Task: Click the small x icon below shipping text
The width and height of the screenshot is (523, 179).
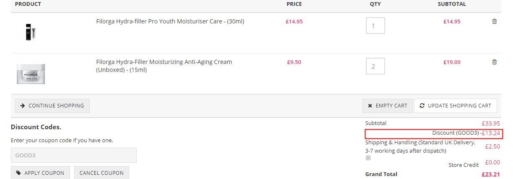Action: coord(368,158)
